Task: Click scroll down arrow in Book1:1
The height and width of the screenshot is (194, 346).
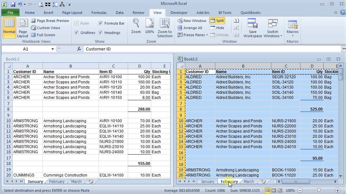Action: [340, 176]
